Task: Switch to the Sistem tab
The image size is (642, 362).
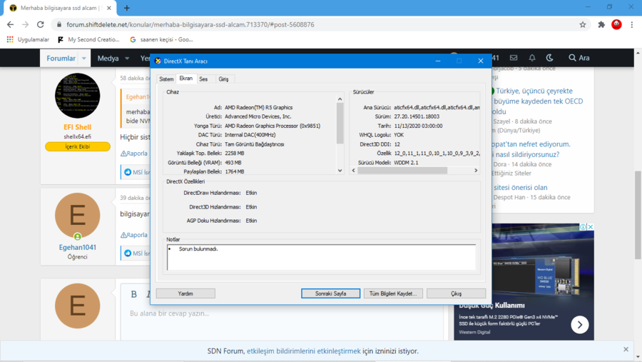Action: pyautogui.click(x=166, y=79)
